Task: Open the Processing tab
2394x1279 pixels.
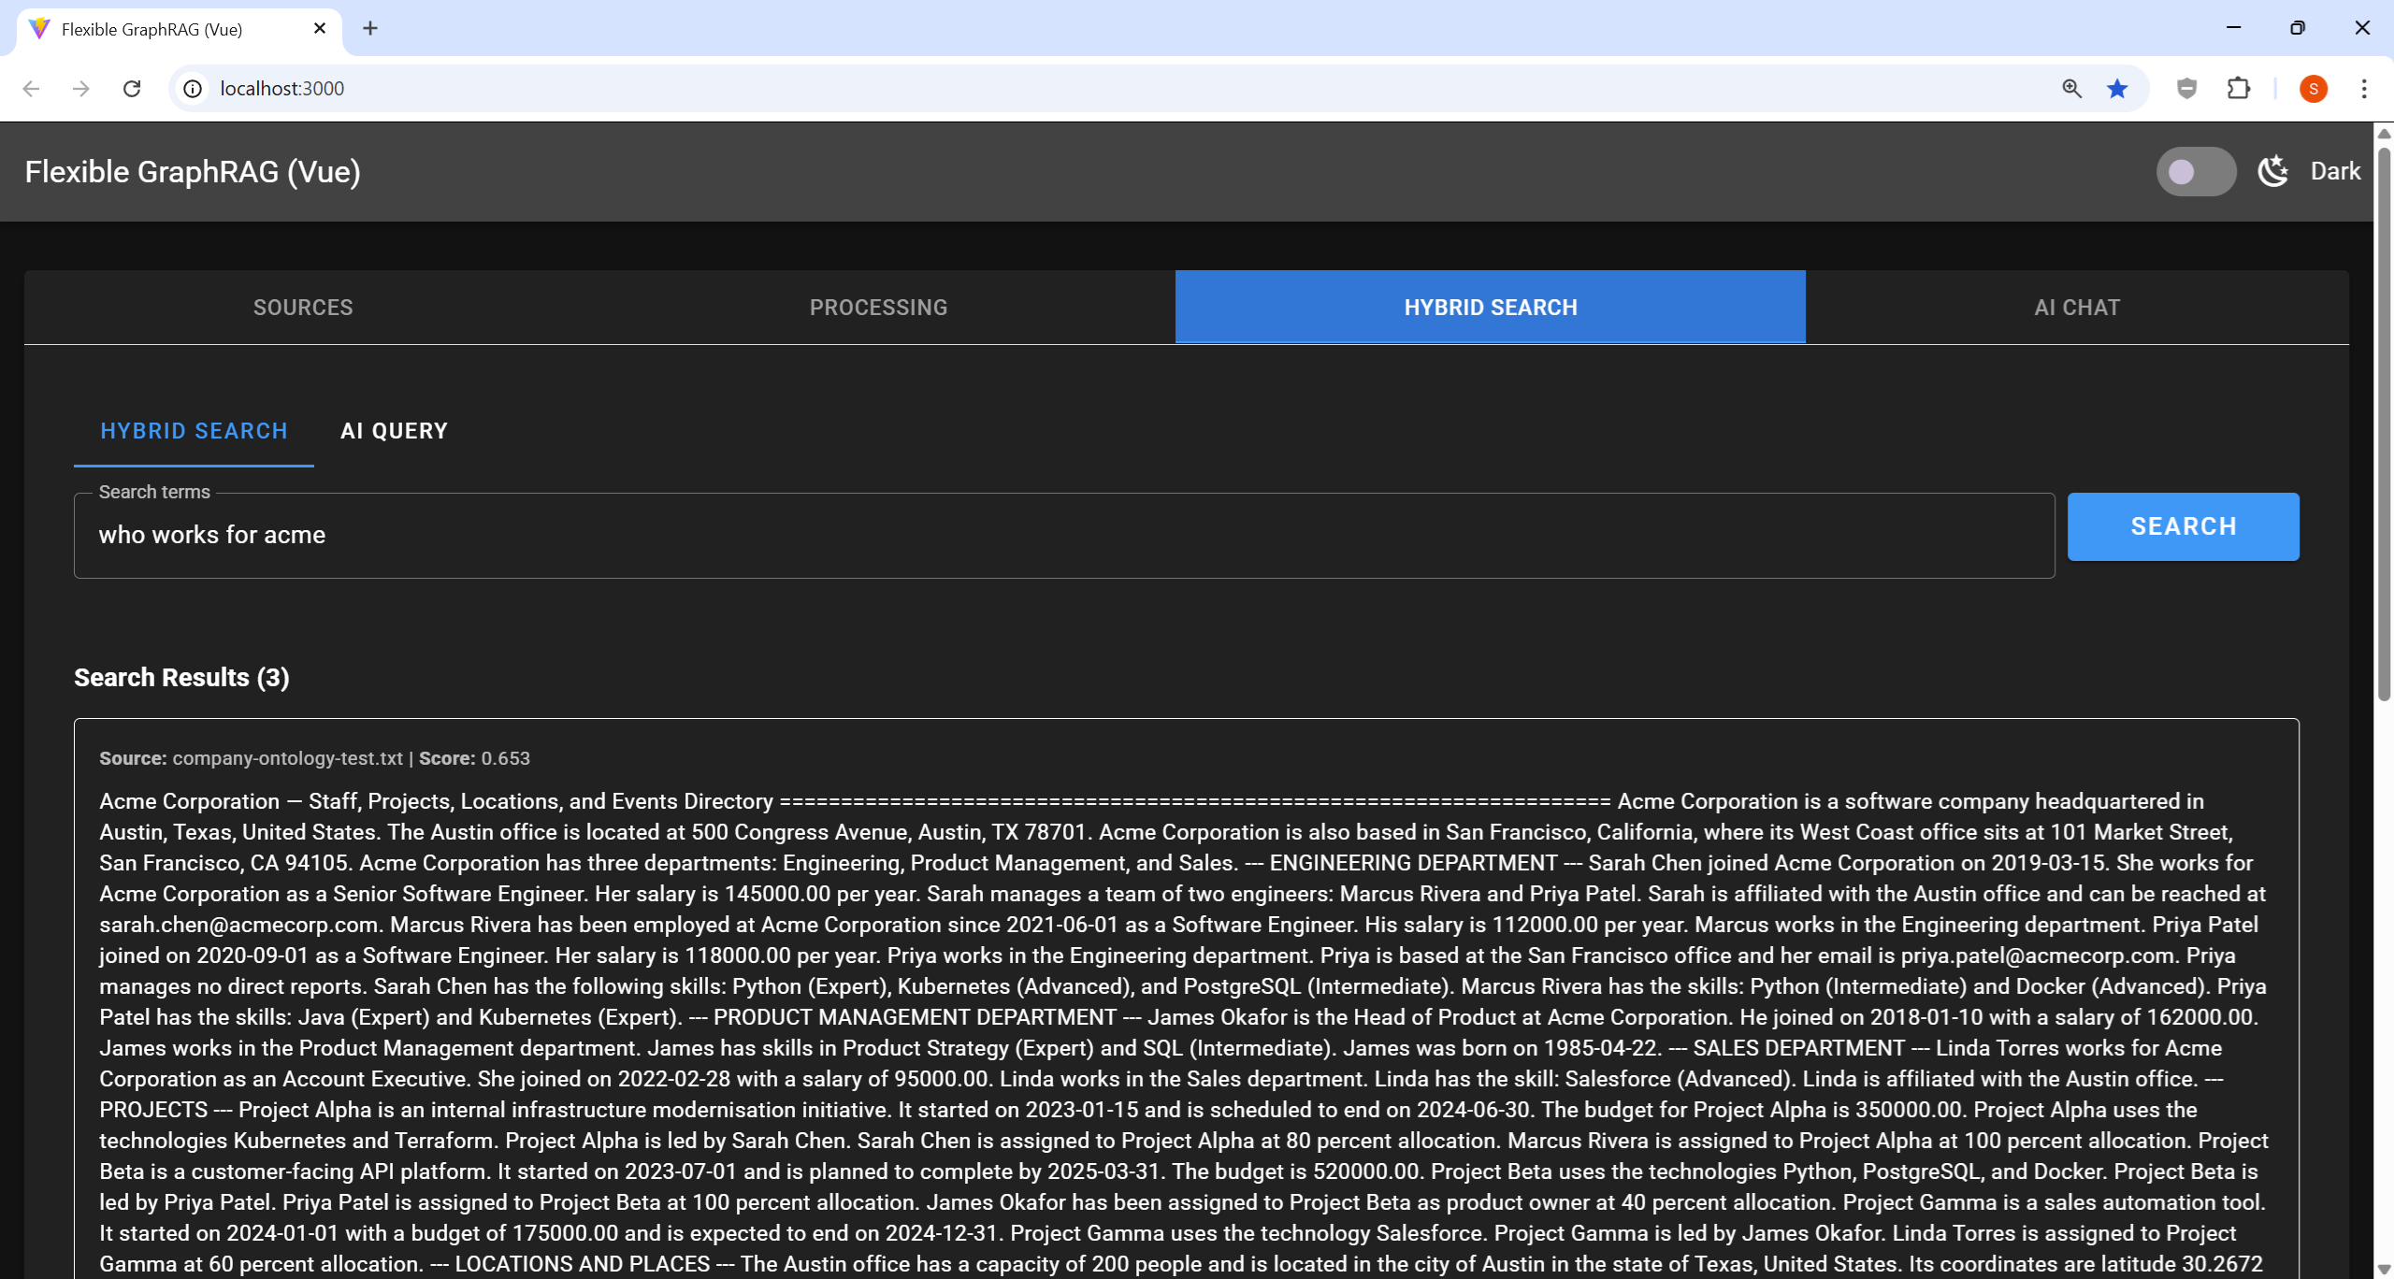Action: [878, 308]
